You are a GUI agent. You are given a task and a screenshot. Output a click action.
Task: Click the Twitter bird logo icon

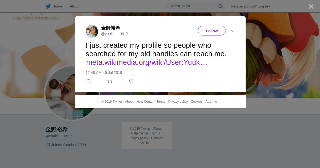tap(48, 6)
